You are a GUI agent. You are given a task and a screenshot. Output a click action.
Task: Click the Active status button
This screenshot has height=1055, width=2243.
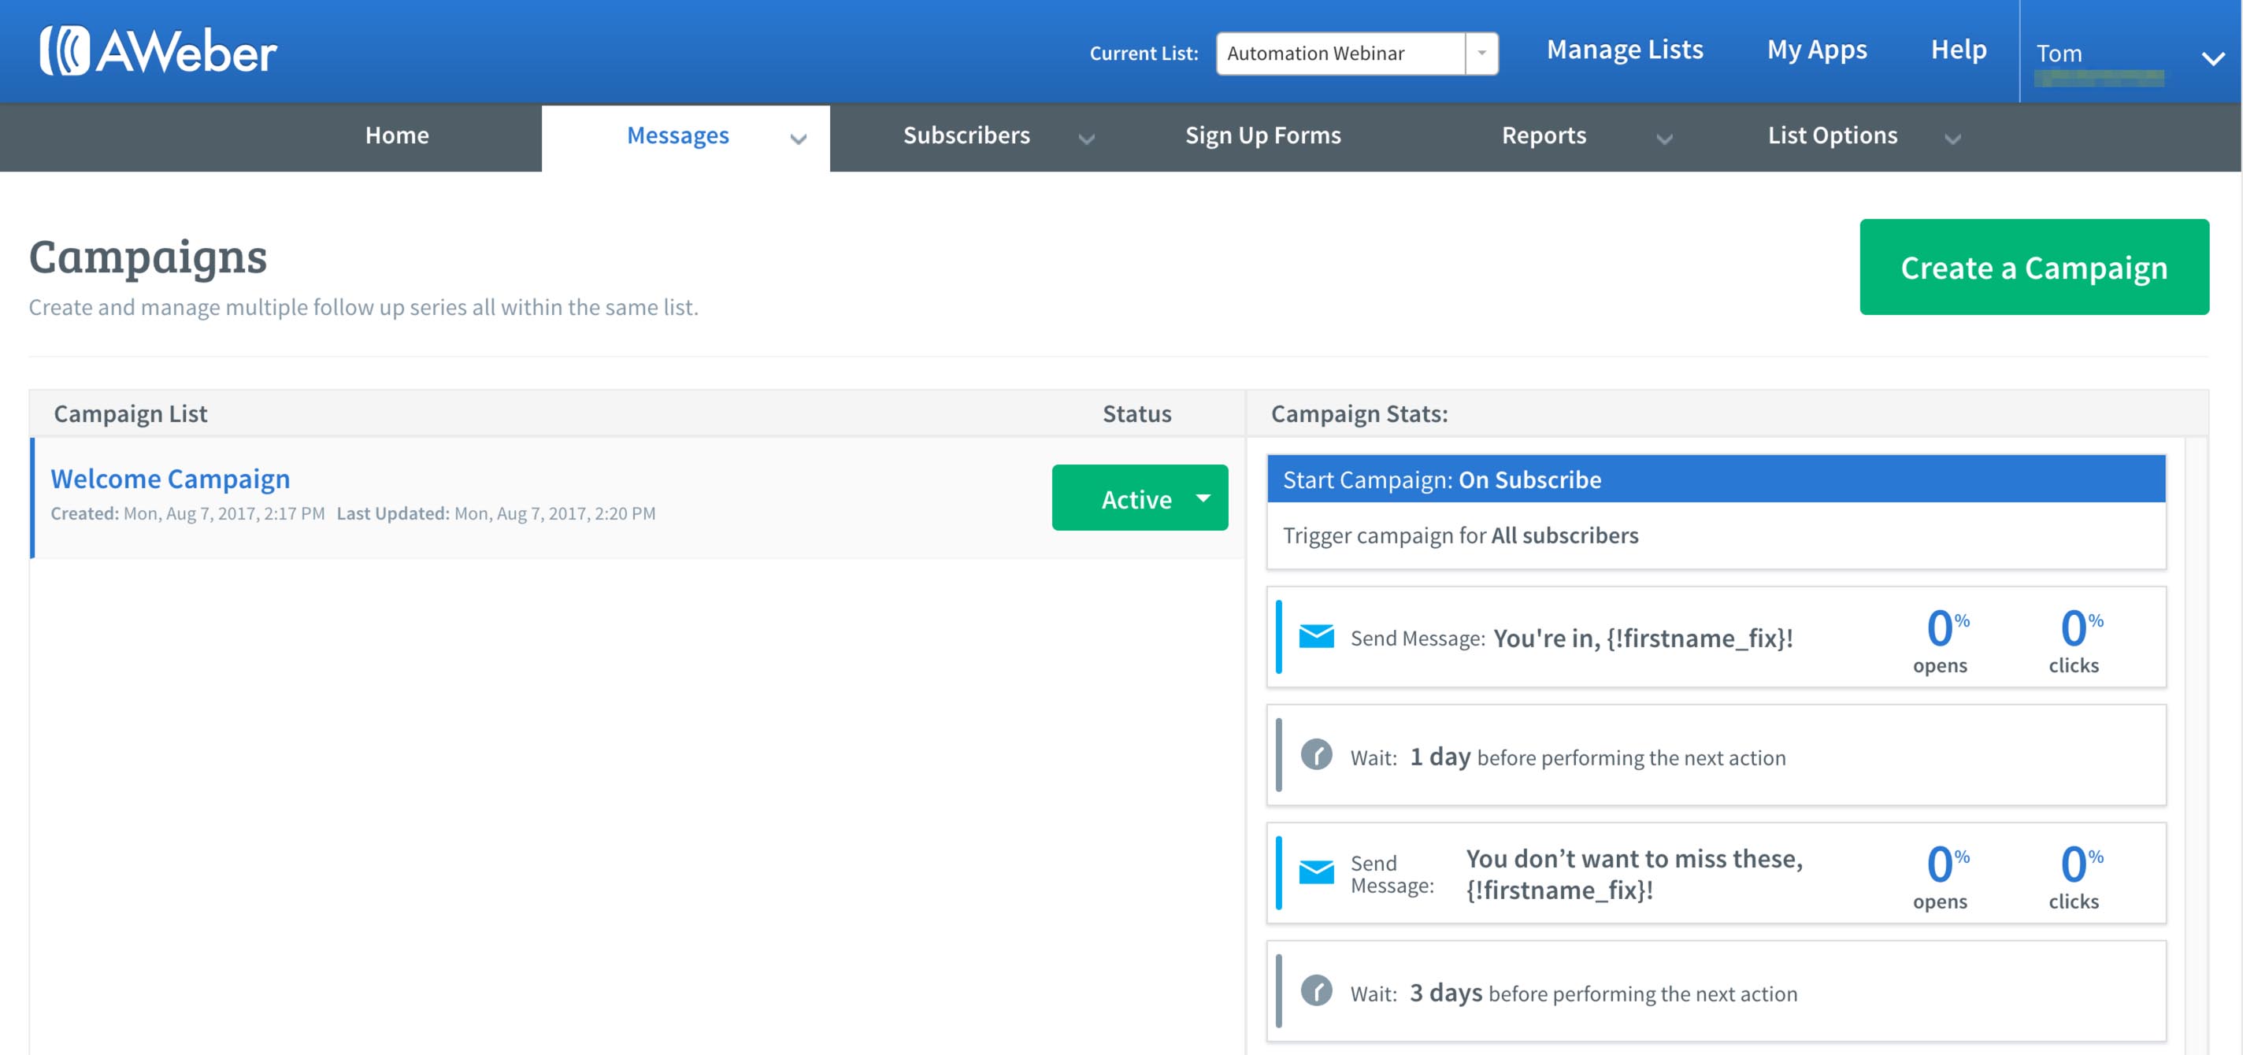[x=1140, y=498]
